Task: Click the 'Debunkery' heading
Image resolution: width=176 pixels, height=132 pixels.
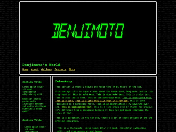Action: [x=64, y=81]
